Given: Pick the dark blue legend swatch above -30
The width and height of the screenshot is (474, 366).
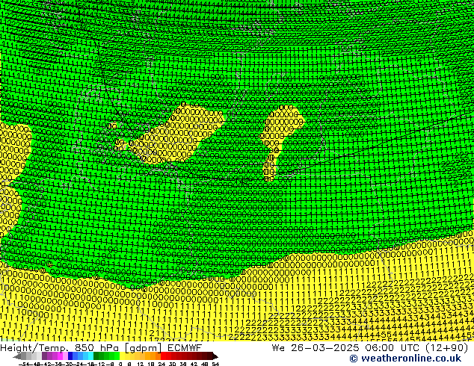Looking at the screenshot, I should (70, 356).
